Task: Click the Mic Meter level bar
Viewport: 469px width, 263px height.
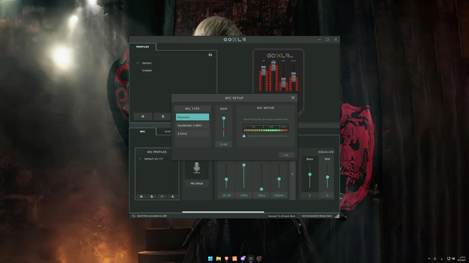Action: 266,130
